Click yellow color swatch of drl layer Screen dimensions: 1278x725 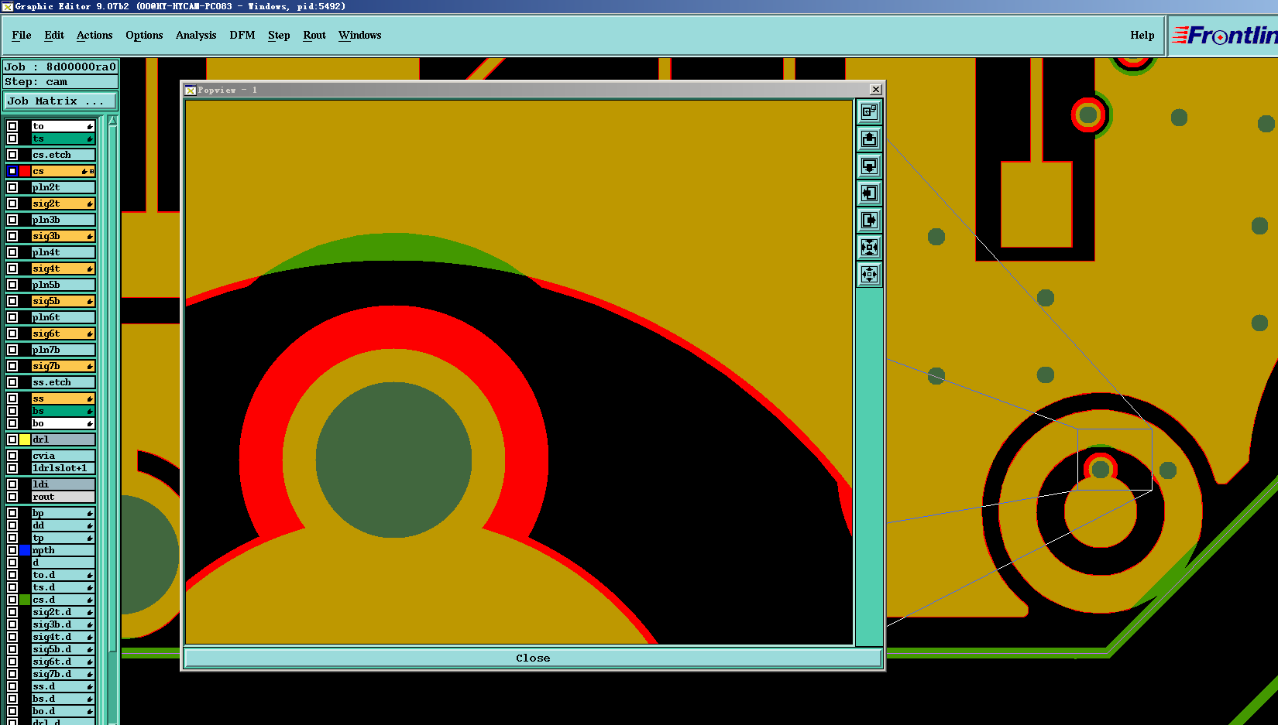click(x=25, y=439)
